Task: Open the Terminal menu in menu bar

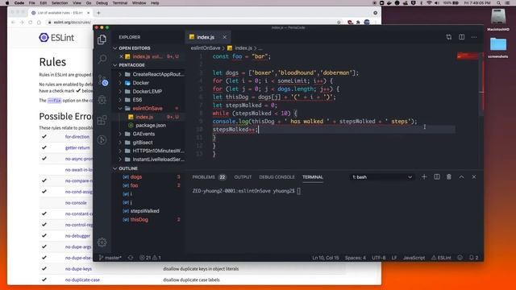Action: tap(120, 3)
